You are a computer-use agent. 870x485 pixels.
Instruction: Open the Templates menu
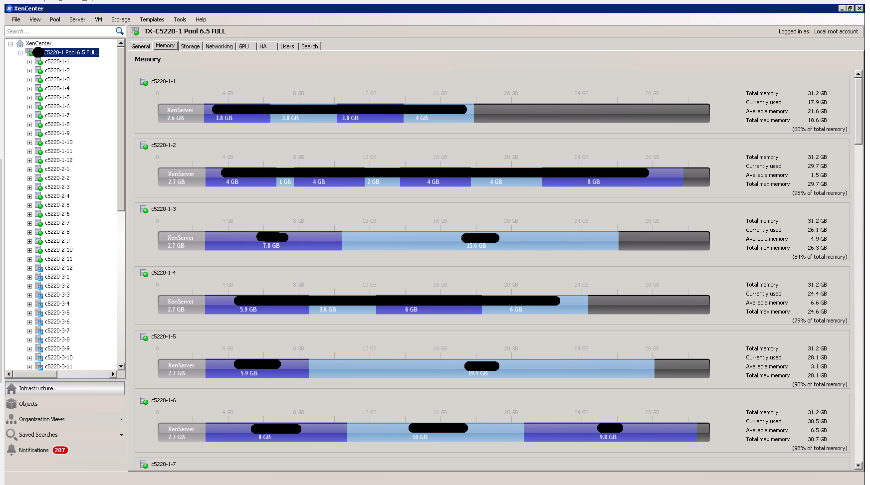point(152,19)
